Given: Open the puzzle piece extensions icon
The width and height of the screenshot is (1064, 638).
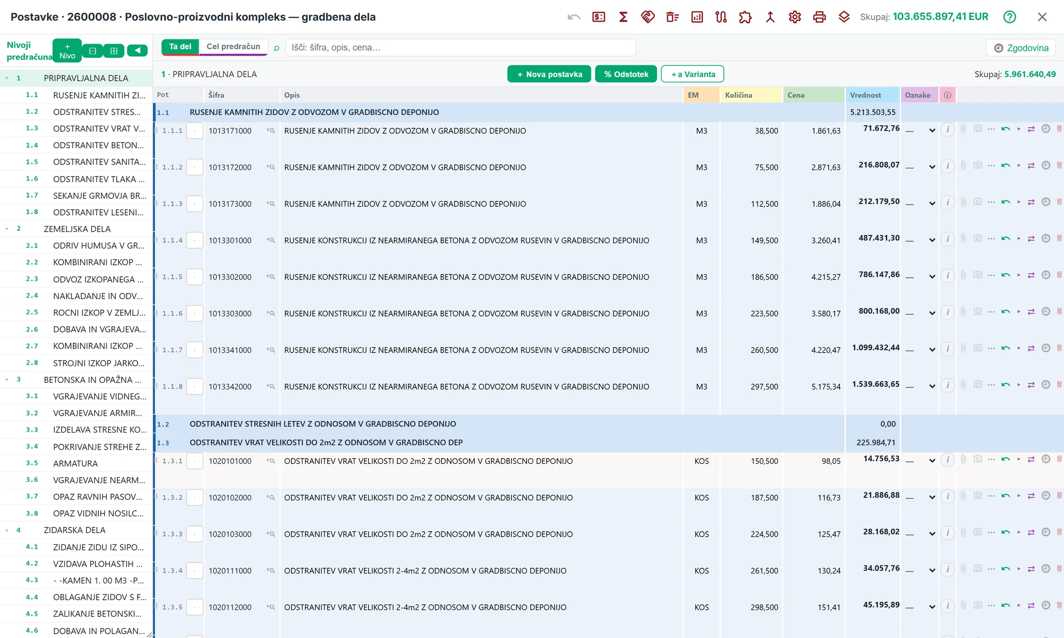Looking at the screenshot, I should [x=745, y=17].
